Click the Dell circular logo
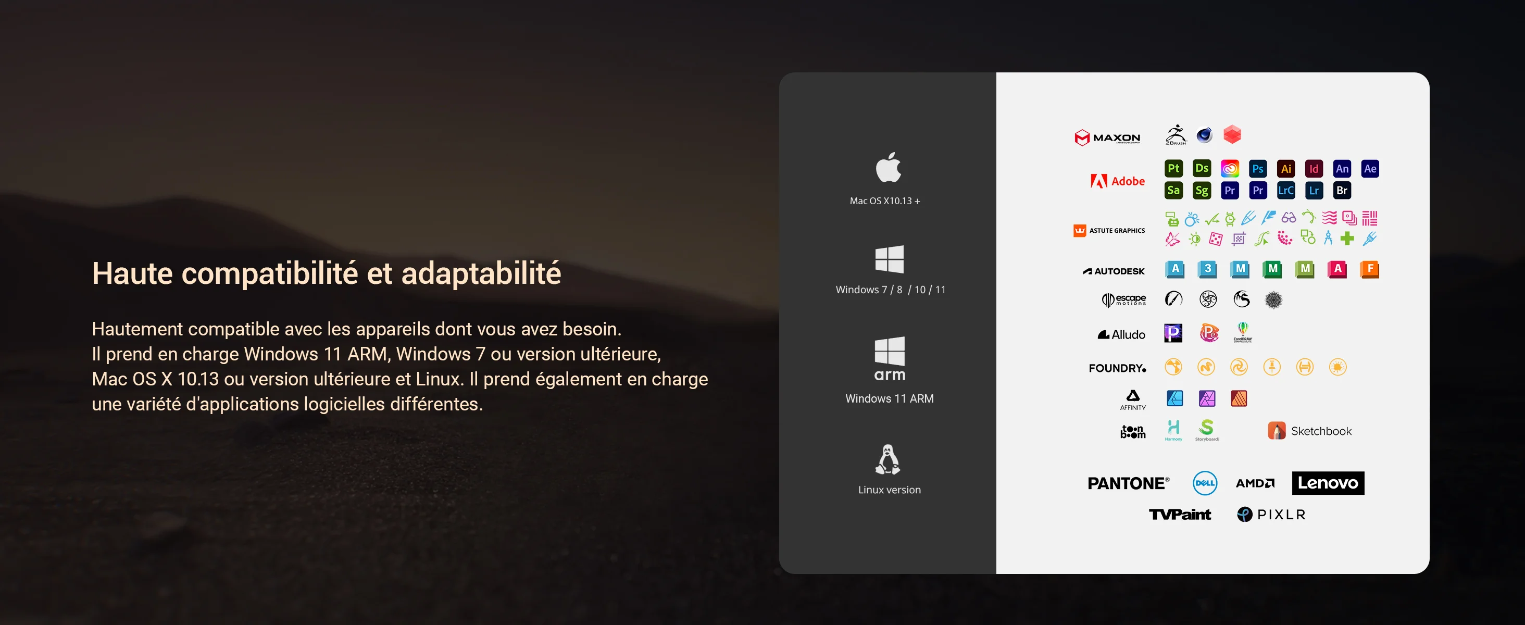This screenshot has height=625, width=1525. pyautogui.click(x=1205, y=483)
